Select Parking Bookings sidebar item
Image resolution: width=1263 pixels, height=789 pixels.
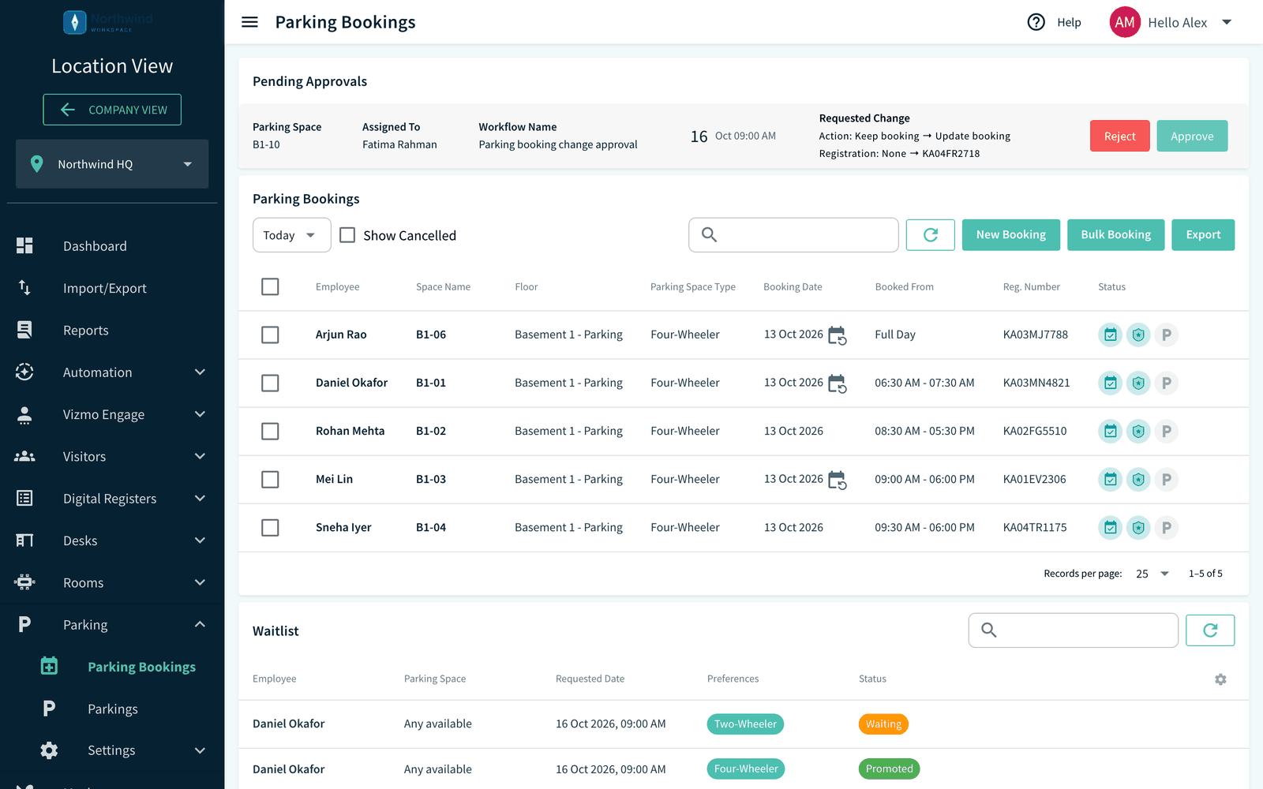tap(112, 667)
